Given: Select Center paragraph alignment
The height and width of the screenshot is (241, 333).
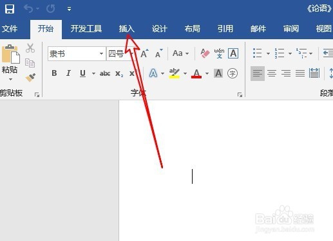Looking at the screenshot, I should tap(272, 73).
